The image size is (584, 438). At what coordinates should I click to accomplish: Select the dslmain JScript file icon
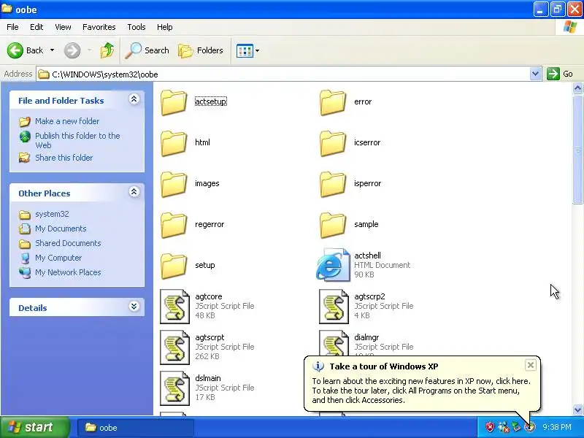point(174,388)
